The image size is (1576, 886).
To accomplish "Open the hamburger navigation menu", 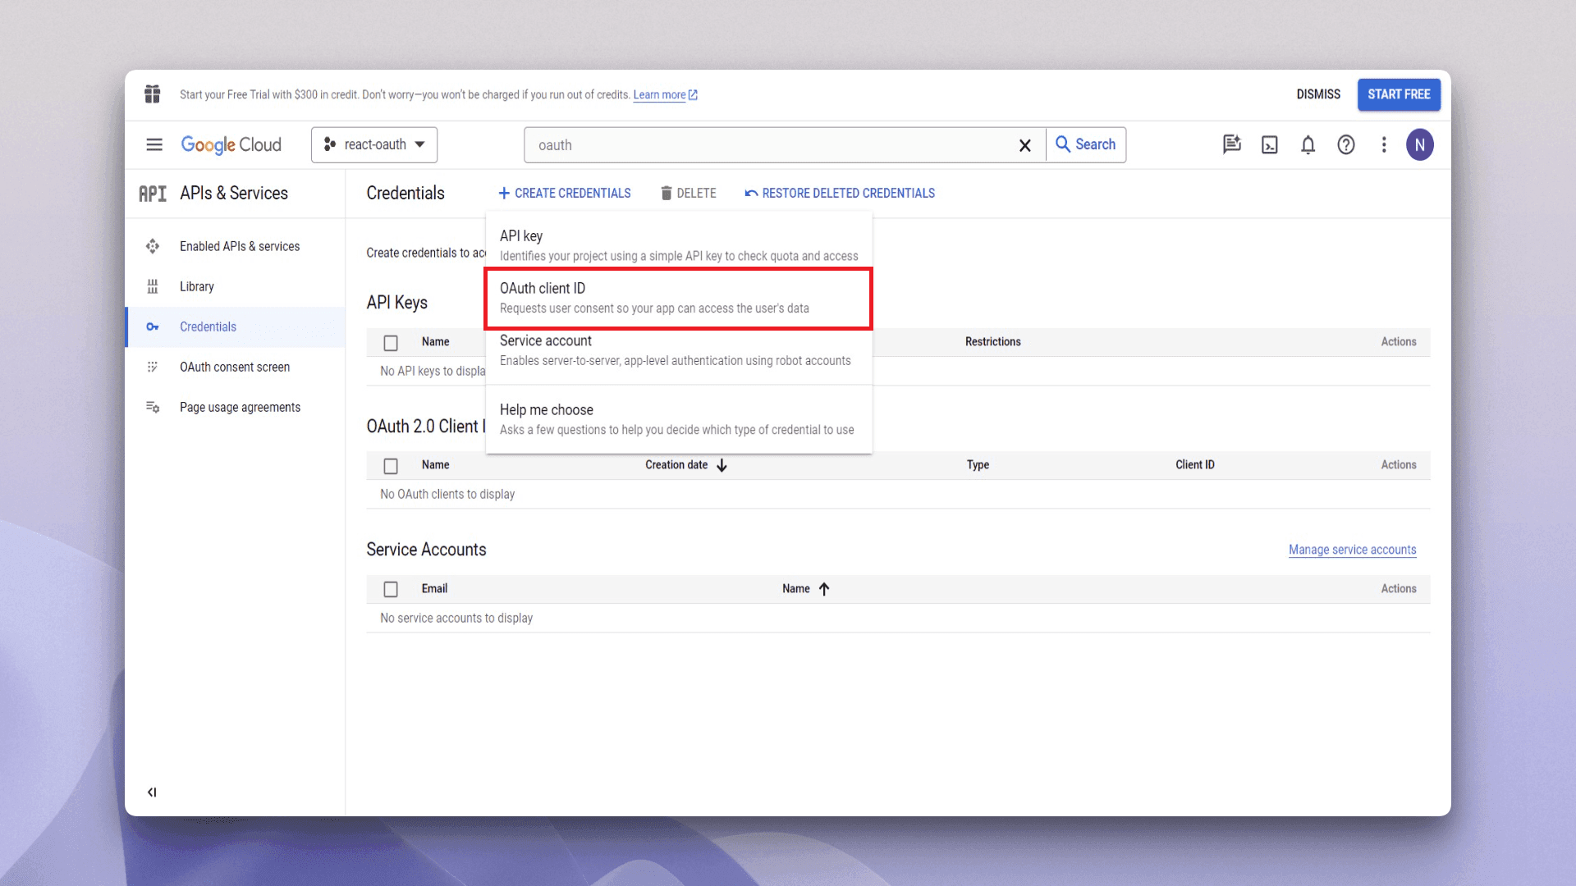I will (153, 145).
